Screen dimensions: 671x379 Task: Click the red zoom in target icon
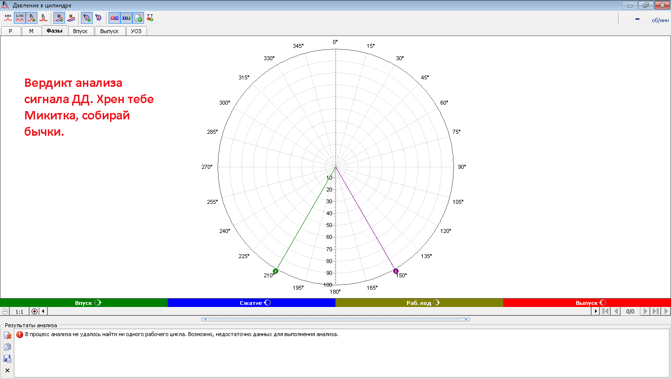click(x=34, y=311)
